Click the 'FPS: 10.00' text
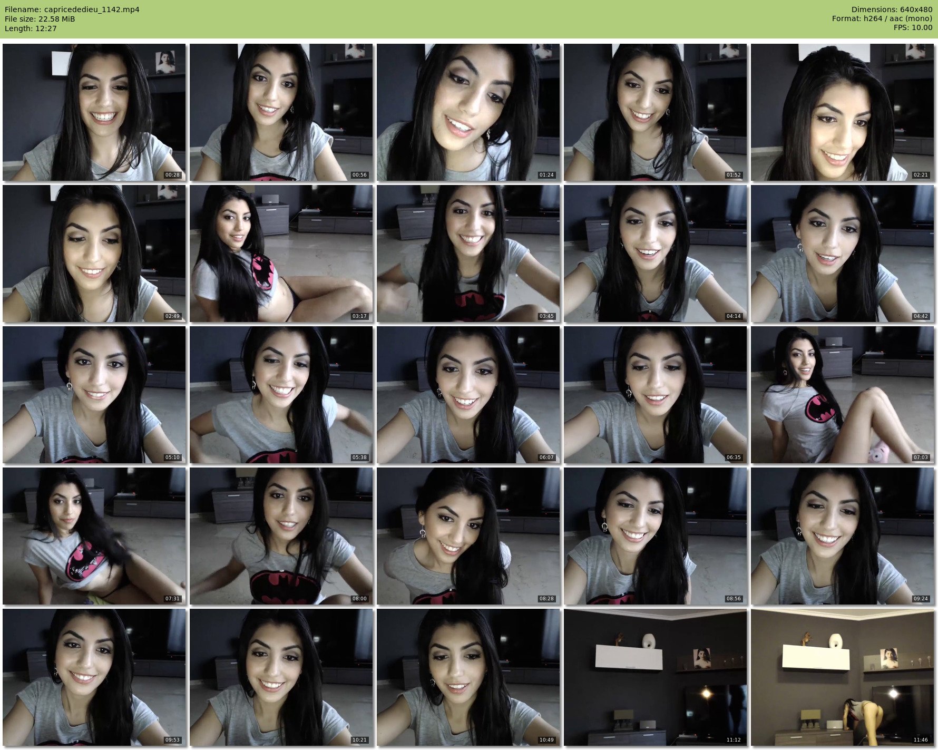938x750 pixels. (x=913, y=28)
